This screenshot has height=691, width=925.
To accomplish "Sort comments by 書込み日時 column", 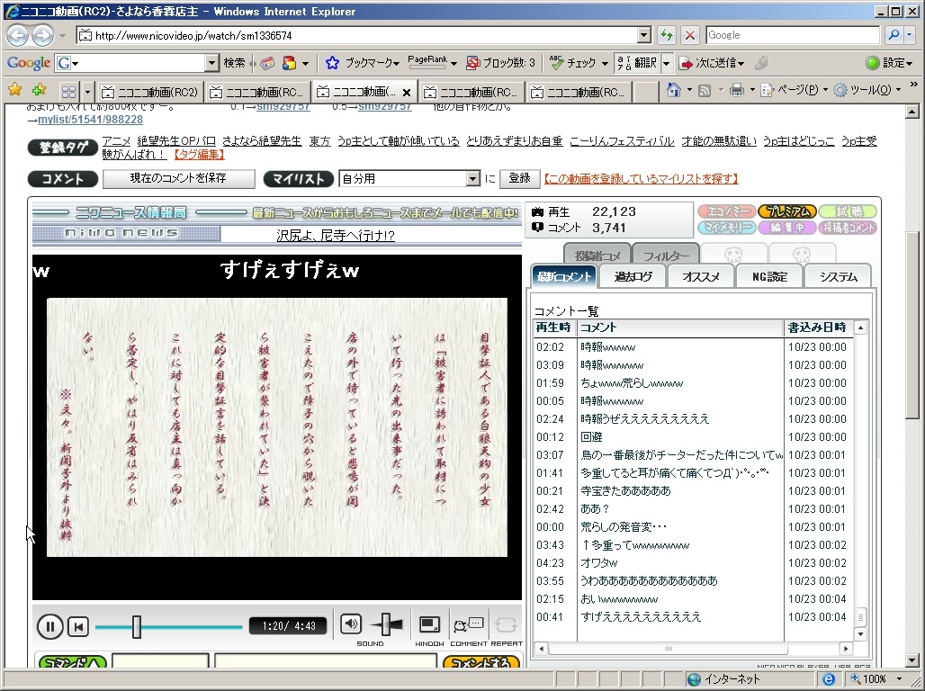I will (x=817, y=328).
